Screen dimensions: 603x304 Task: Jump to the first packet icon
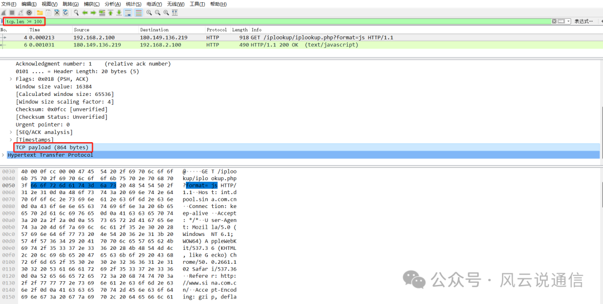point(111,12)
